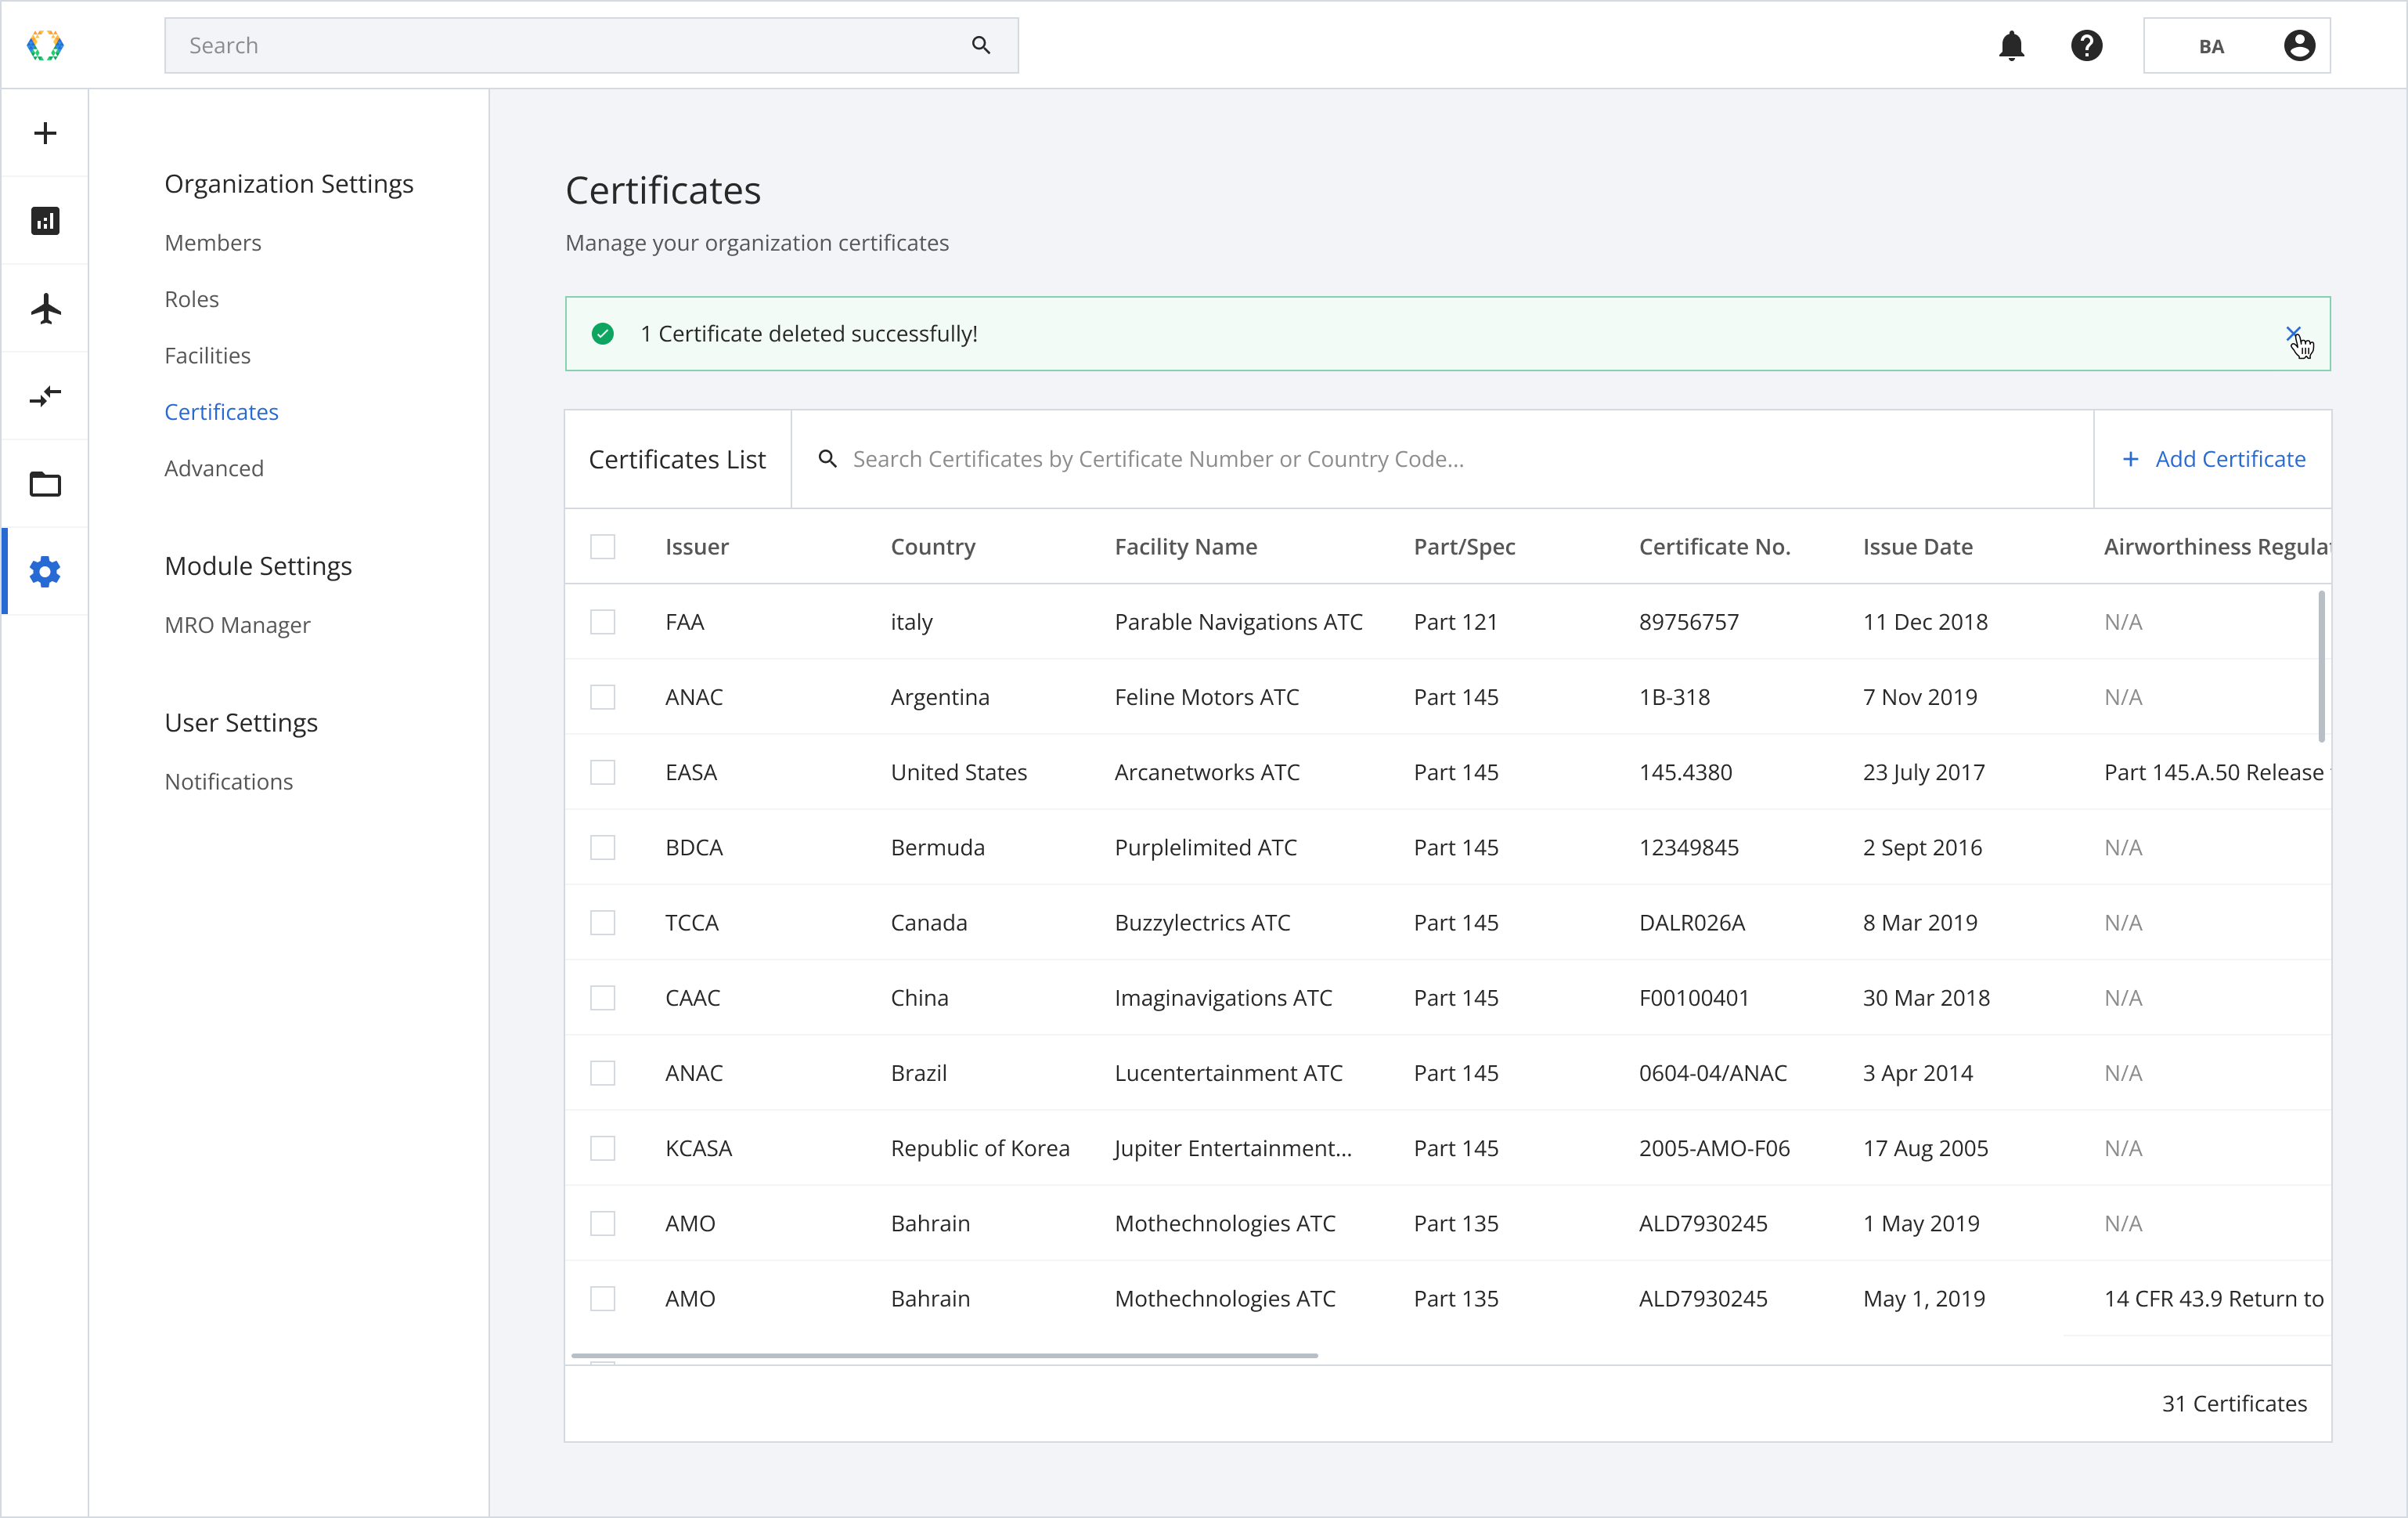
Task: Click the transfer arrows icon in sidebar
Action: pyautogui.click(x=45, y=396)
